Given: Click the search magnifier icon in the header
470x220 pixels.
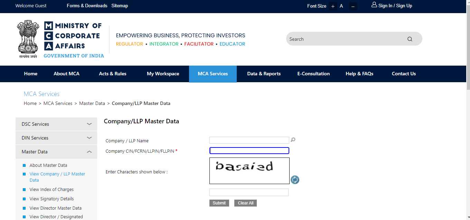Looking at the screenshot, I should [410, 39].
